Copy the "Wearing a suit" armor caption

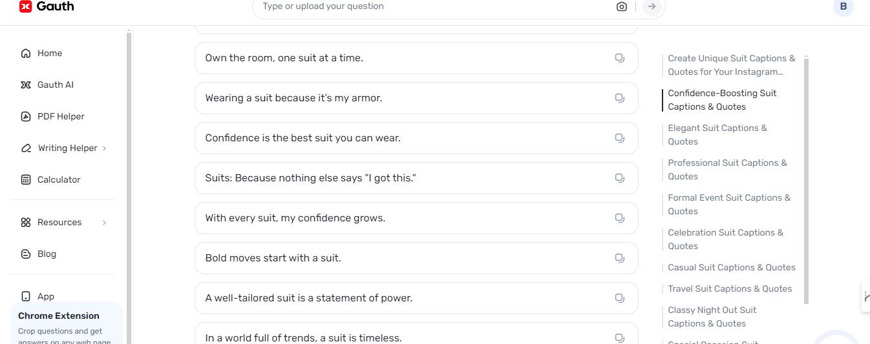coord(619,98)
